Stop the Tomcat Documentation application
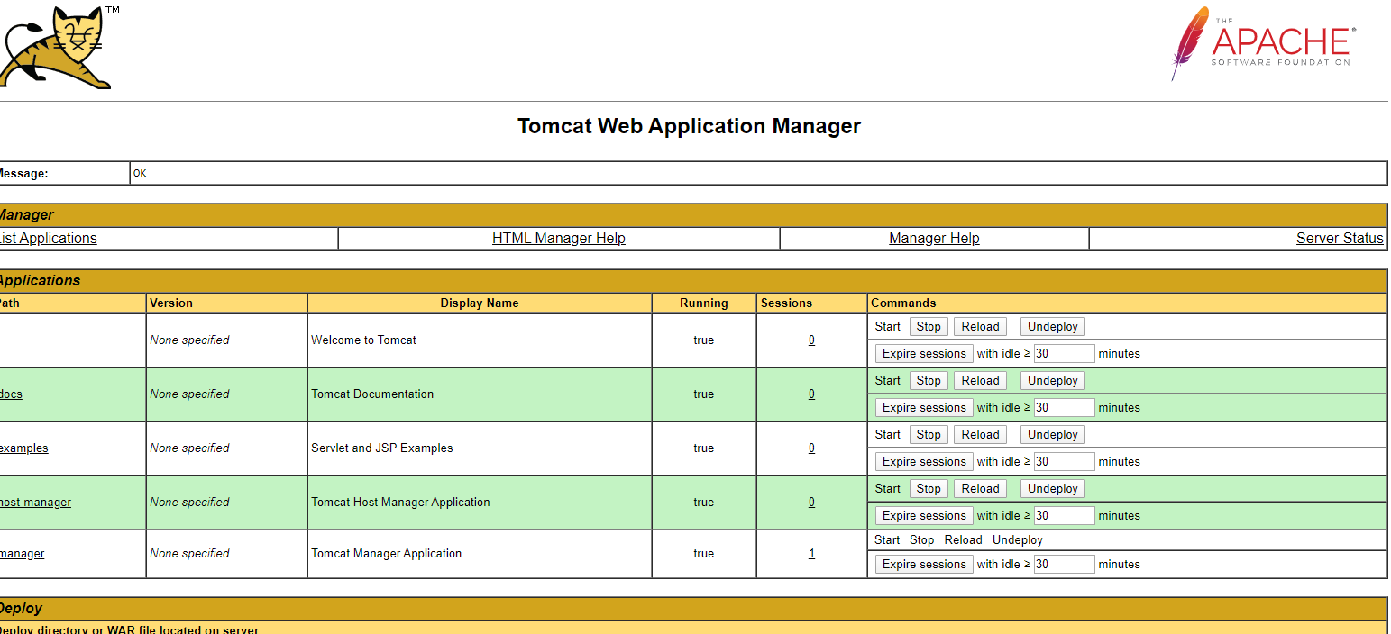 (929, 381)
